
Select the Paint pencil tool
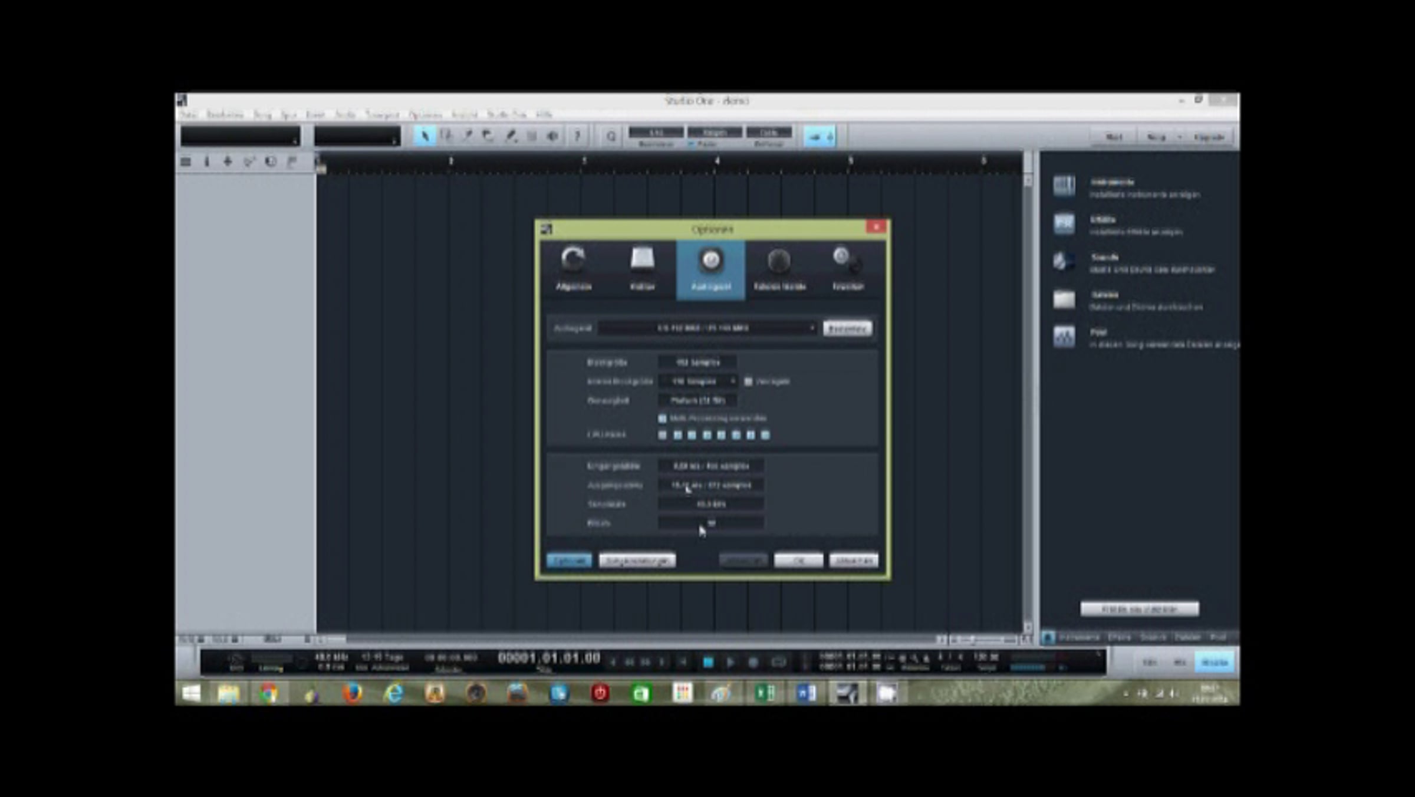(511, 137)
